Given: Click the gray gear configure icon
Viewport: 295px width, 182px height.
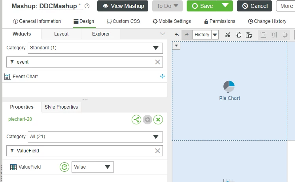Looking at the screenshot, I should pos(147,120).
